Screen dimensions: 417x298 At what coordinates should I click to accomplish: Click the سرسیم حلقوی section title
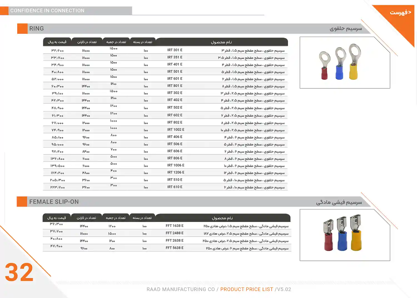click(346, 29)
